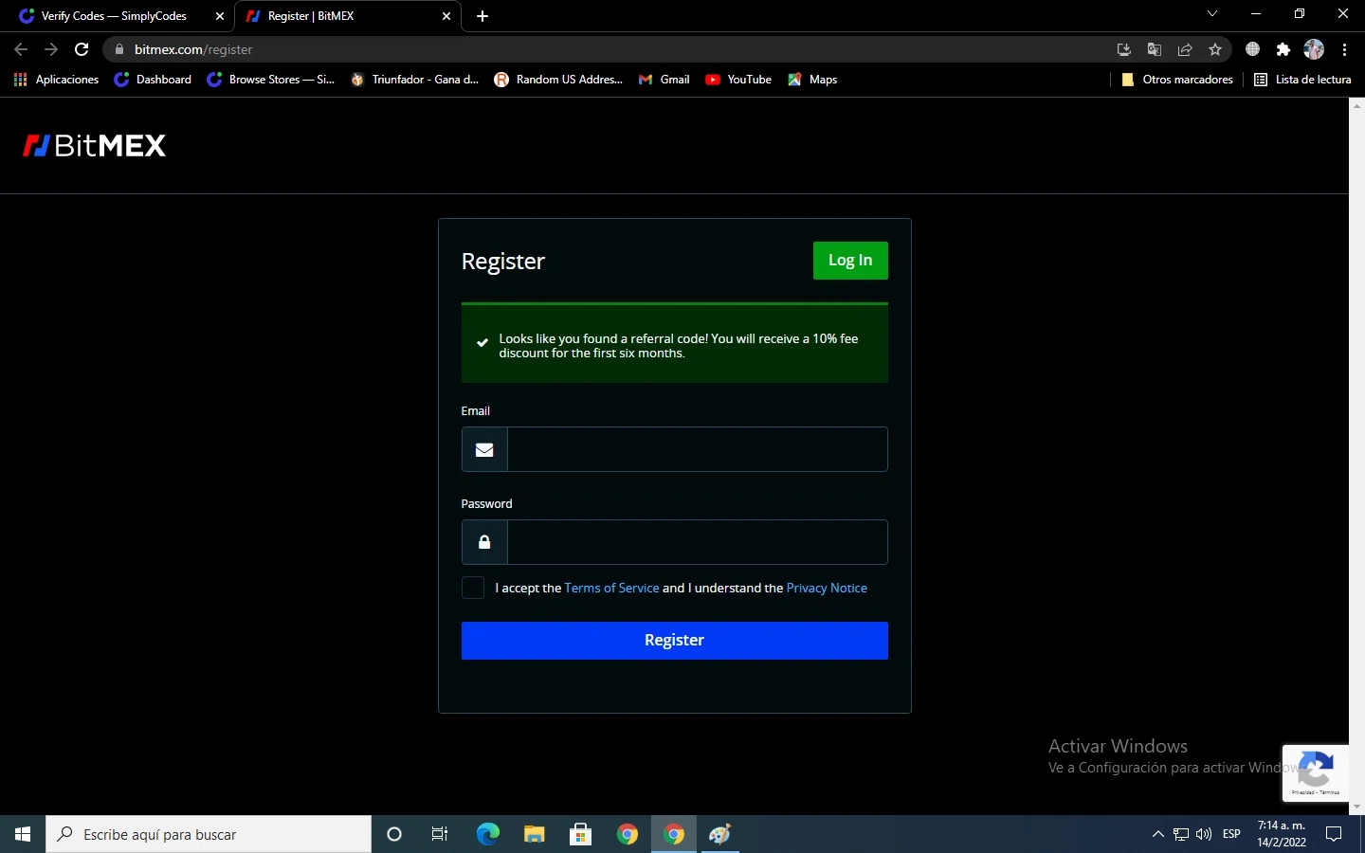
Task: Open the Gmail bookmark
Action: click(x=664, y=80)
